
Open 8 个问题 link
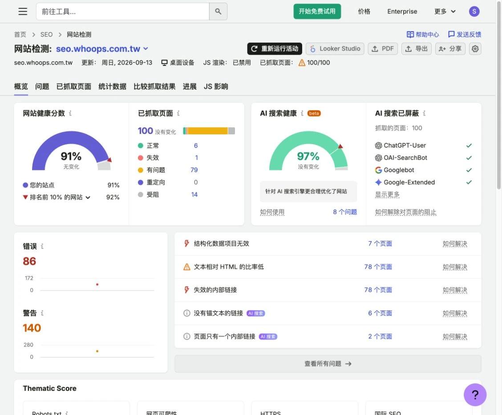[345, 212]
